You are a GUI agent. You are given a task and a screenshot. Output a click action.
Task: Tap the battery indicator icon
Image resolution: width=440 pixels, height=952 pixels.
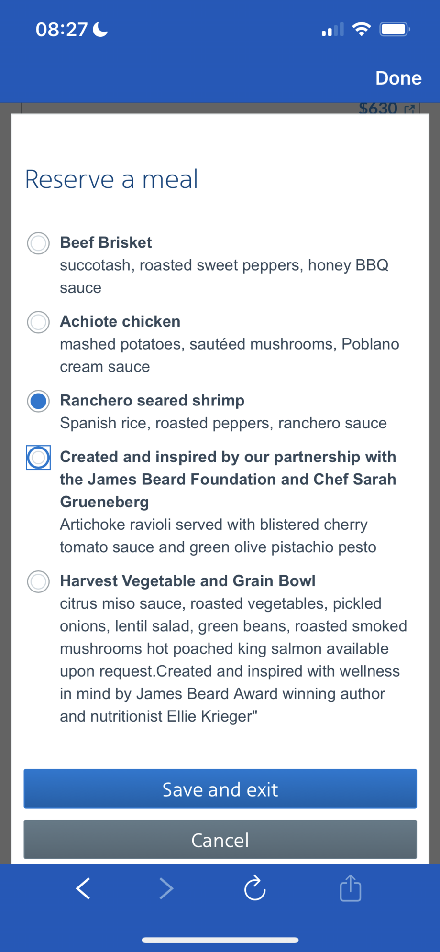click(395, 29)
